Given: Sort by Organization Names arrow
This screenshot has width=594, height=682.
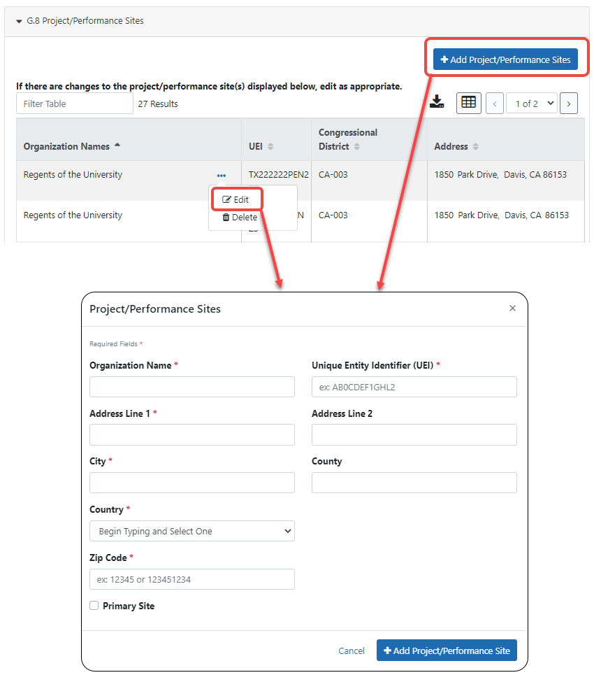Looking at the screenshot, I should coord(117,145).
